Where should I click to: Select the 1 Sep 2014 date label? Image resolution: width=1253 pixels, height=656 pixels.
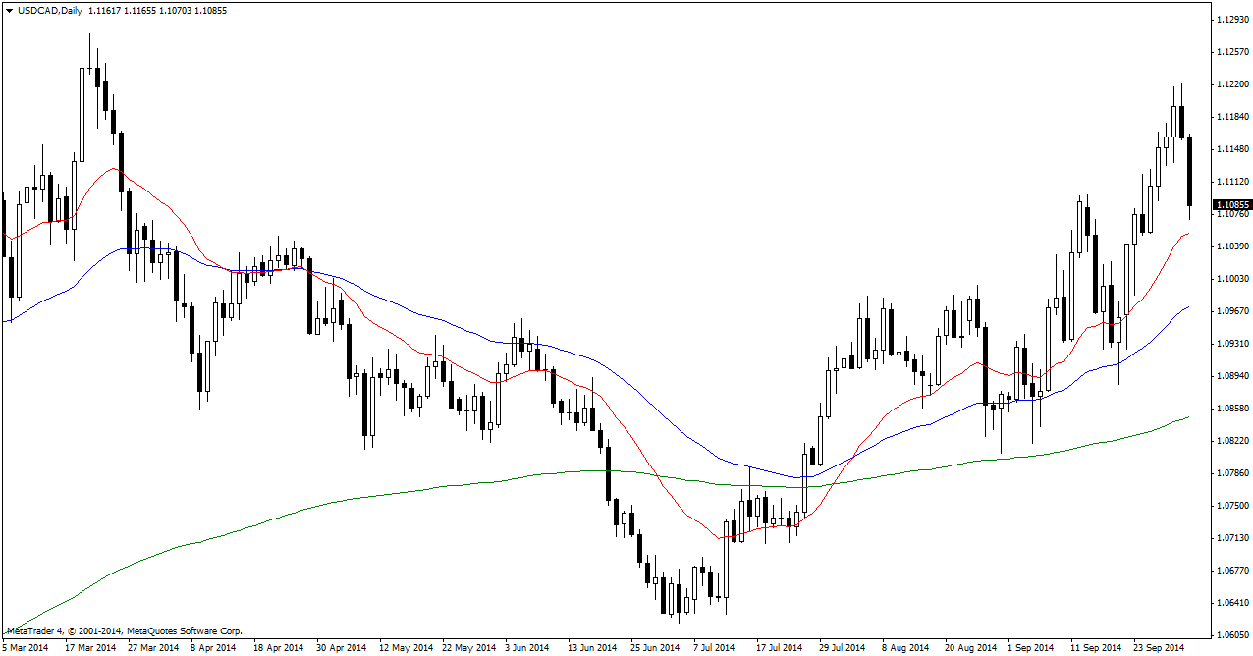click(1030, 648)
